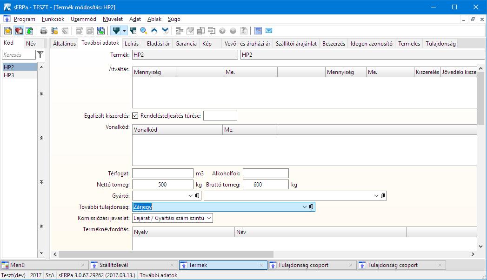The width and height of the screenshot is (487, 280).
Task: Click the horizontal scrollbar right arrow
Action: pyautogui.click(x=473, y=254)
